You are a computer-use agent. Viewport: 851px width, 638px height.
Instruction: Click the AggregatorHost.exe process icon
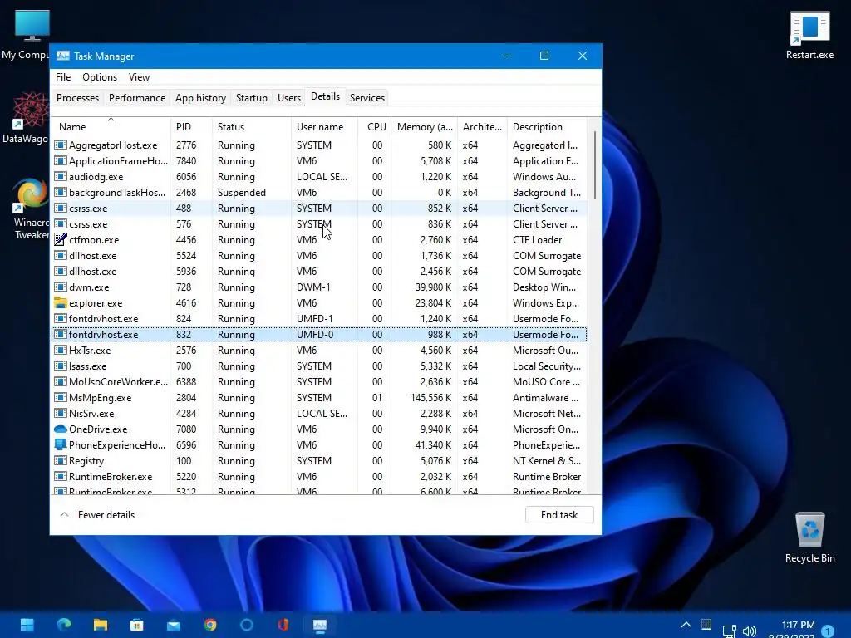click(60, 145)
